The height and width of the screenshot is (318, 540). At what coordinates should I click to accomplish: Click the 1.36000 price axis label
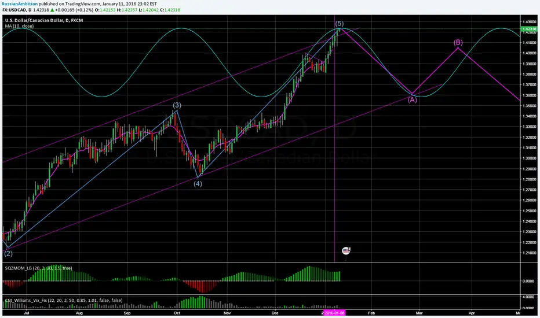pyautogui.click(x=530, y=95)
